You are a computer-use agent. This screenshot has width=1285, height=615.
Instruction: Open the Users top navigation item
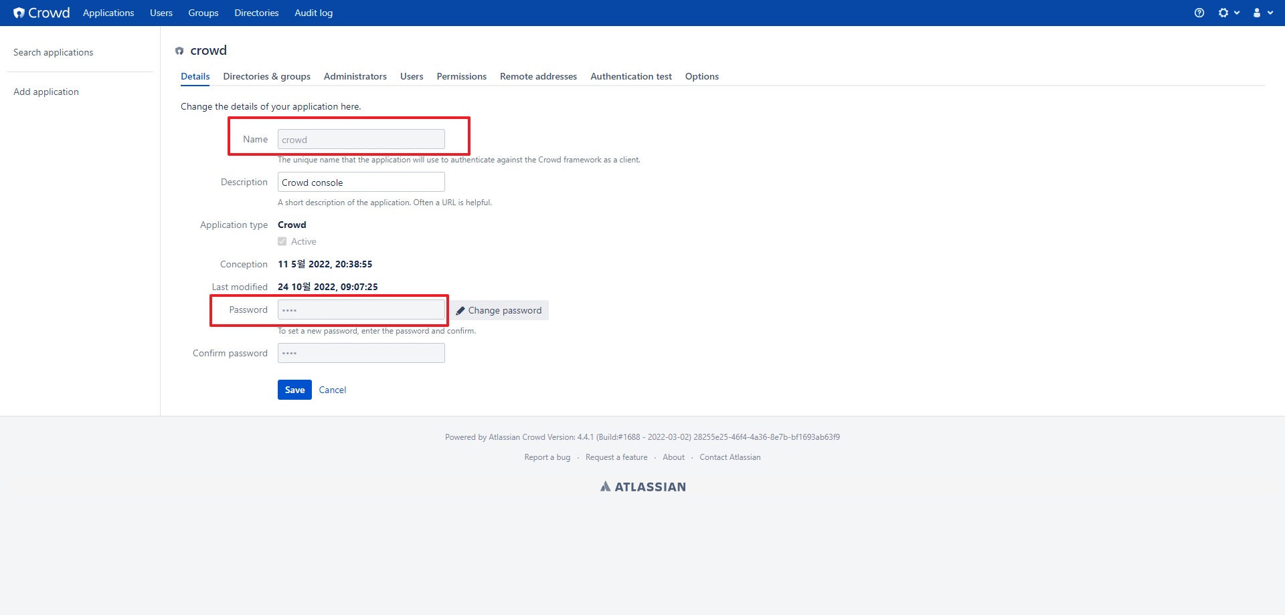click(x=161, y=13)
